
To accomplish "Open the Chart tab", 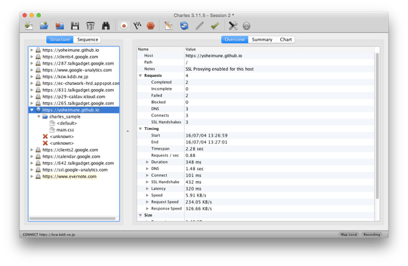I will 286,39.
